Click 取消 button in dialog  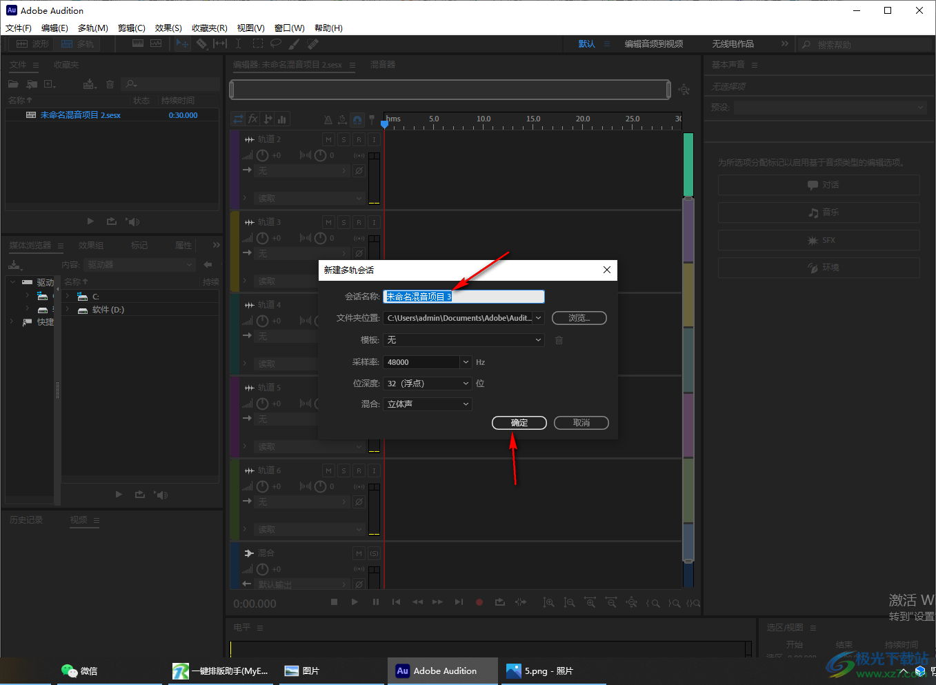click(x=581, y=423)
